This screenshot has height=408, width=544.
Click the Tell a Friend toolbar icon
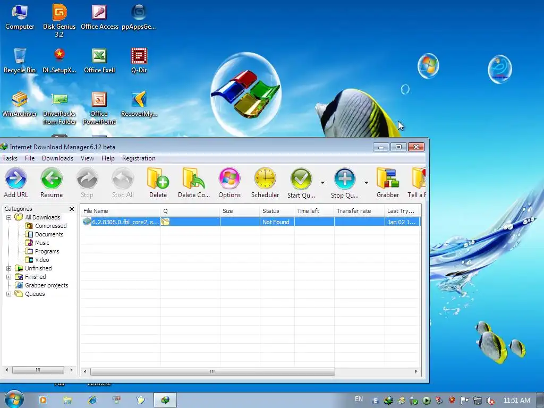coord(418,183)
